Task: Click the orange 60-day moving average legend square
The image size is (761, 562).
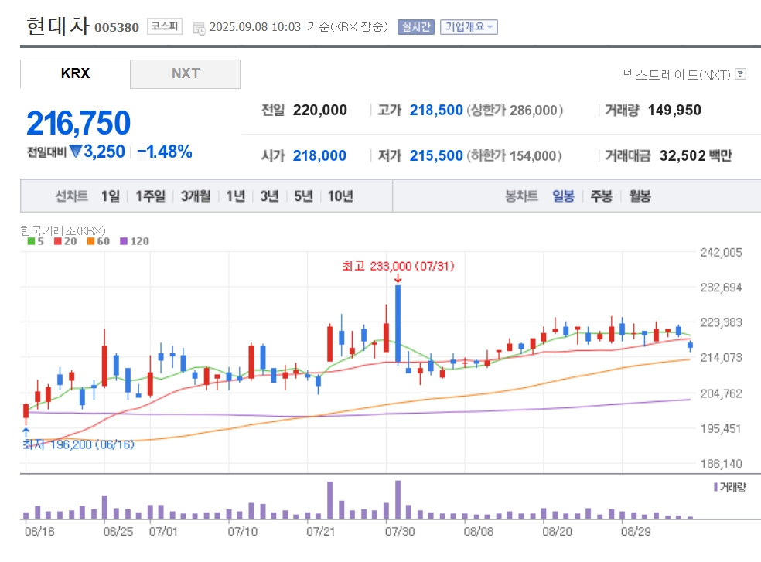Action: pos(90,241)
